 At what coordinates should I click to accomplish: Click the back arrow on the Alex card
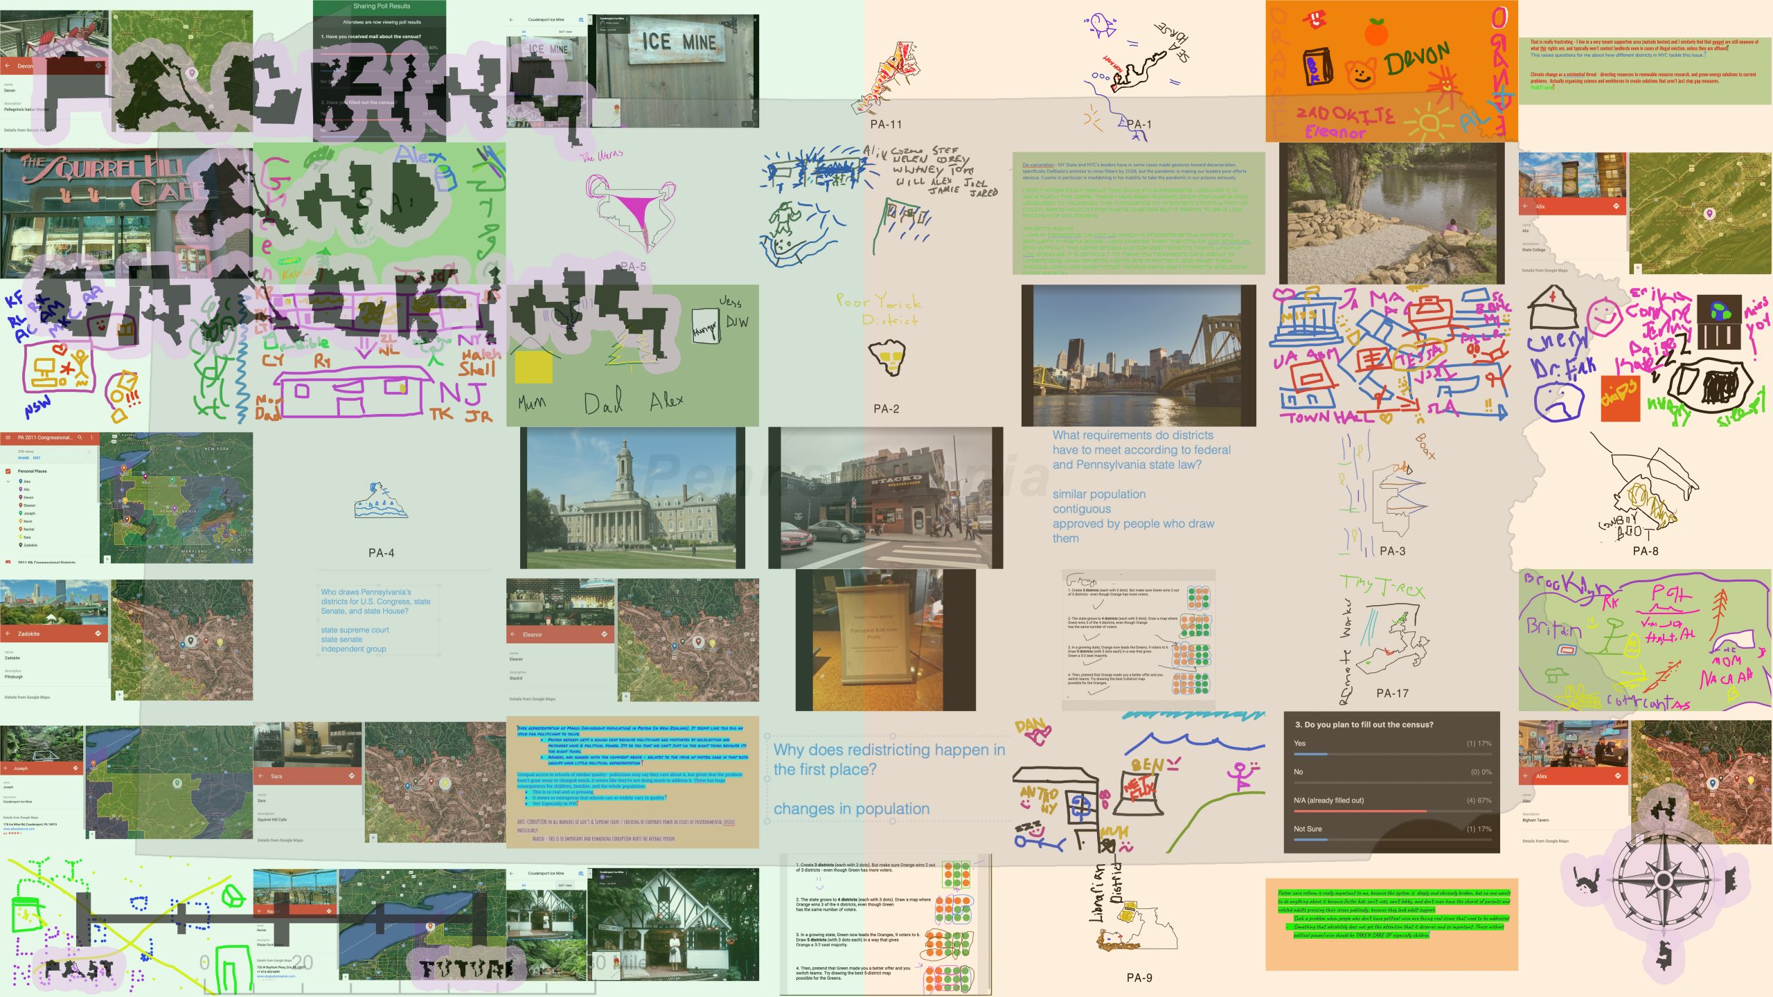coord(1526,776)
